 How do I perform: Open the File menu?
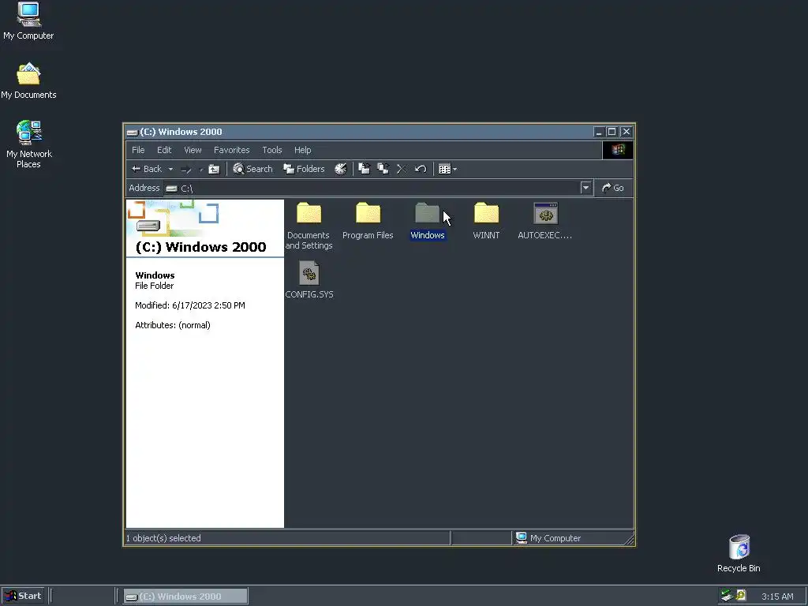[138, 150]
